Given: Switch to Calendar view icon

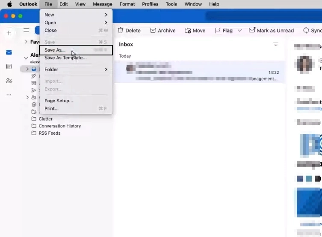Looking at the screenshot, I should coord(9,66).
